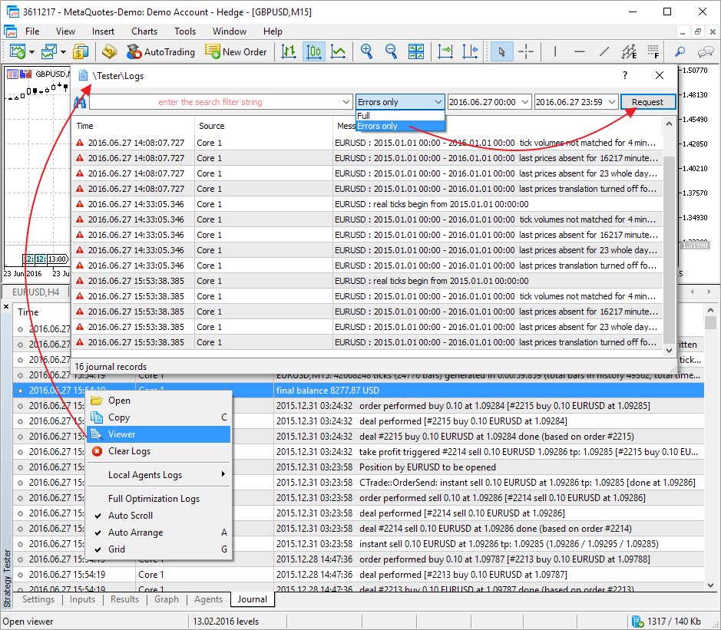
Task: Toggle AutoTrading button
Action: 160,52
